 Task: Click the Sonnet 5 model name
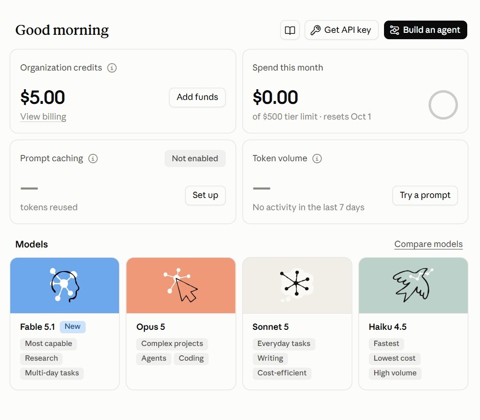point(270,327)
